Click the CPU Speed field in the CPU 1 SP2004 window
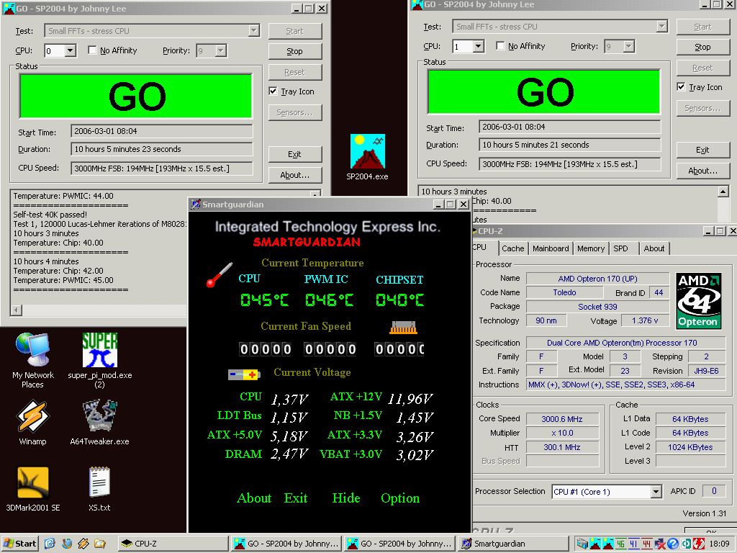737x553 pixels. [570, 164]
